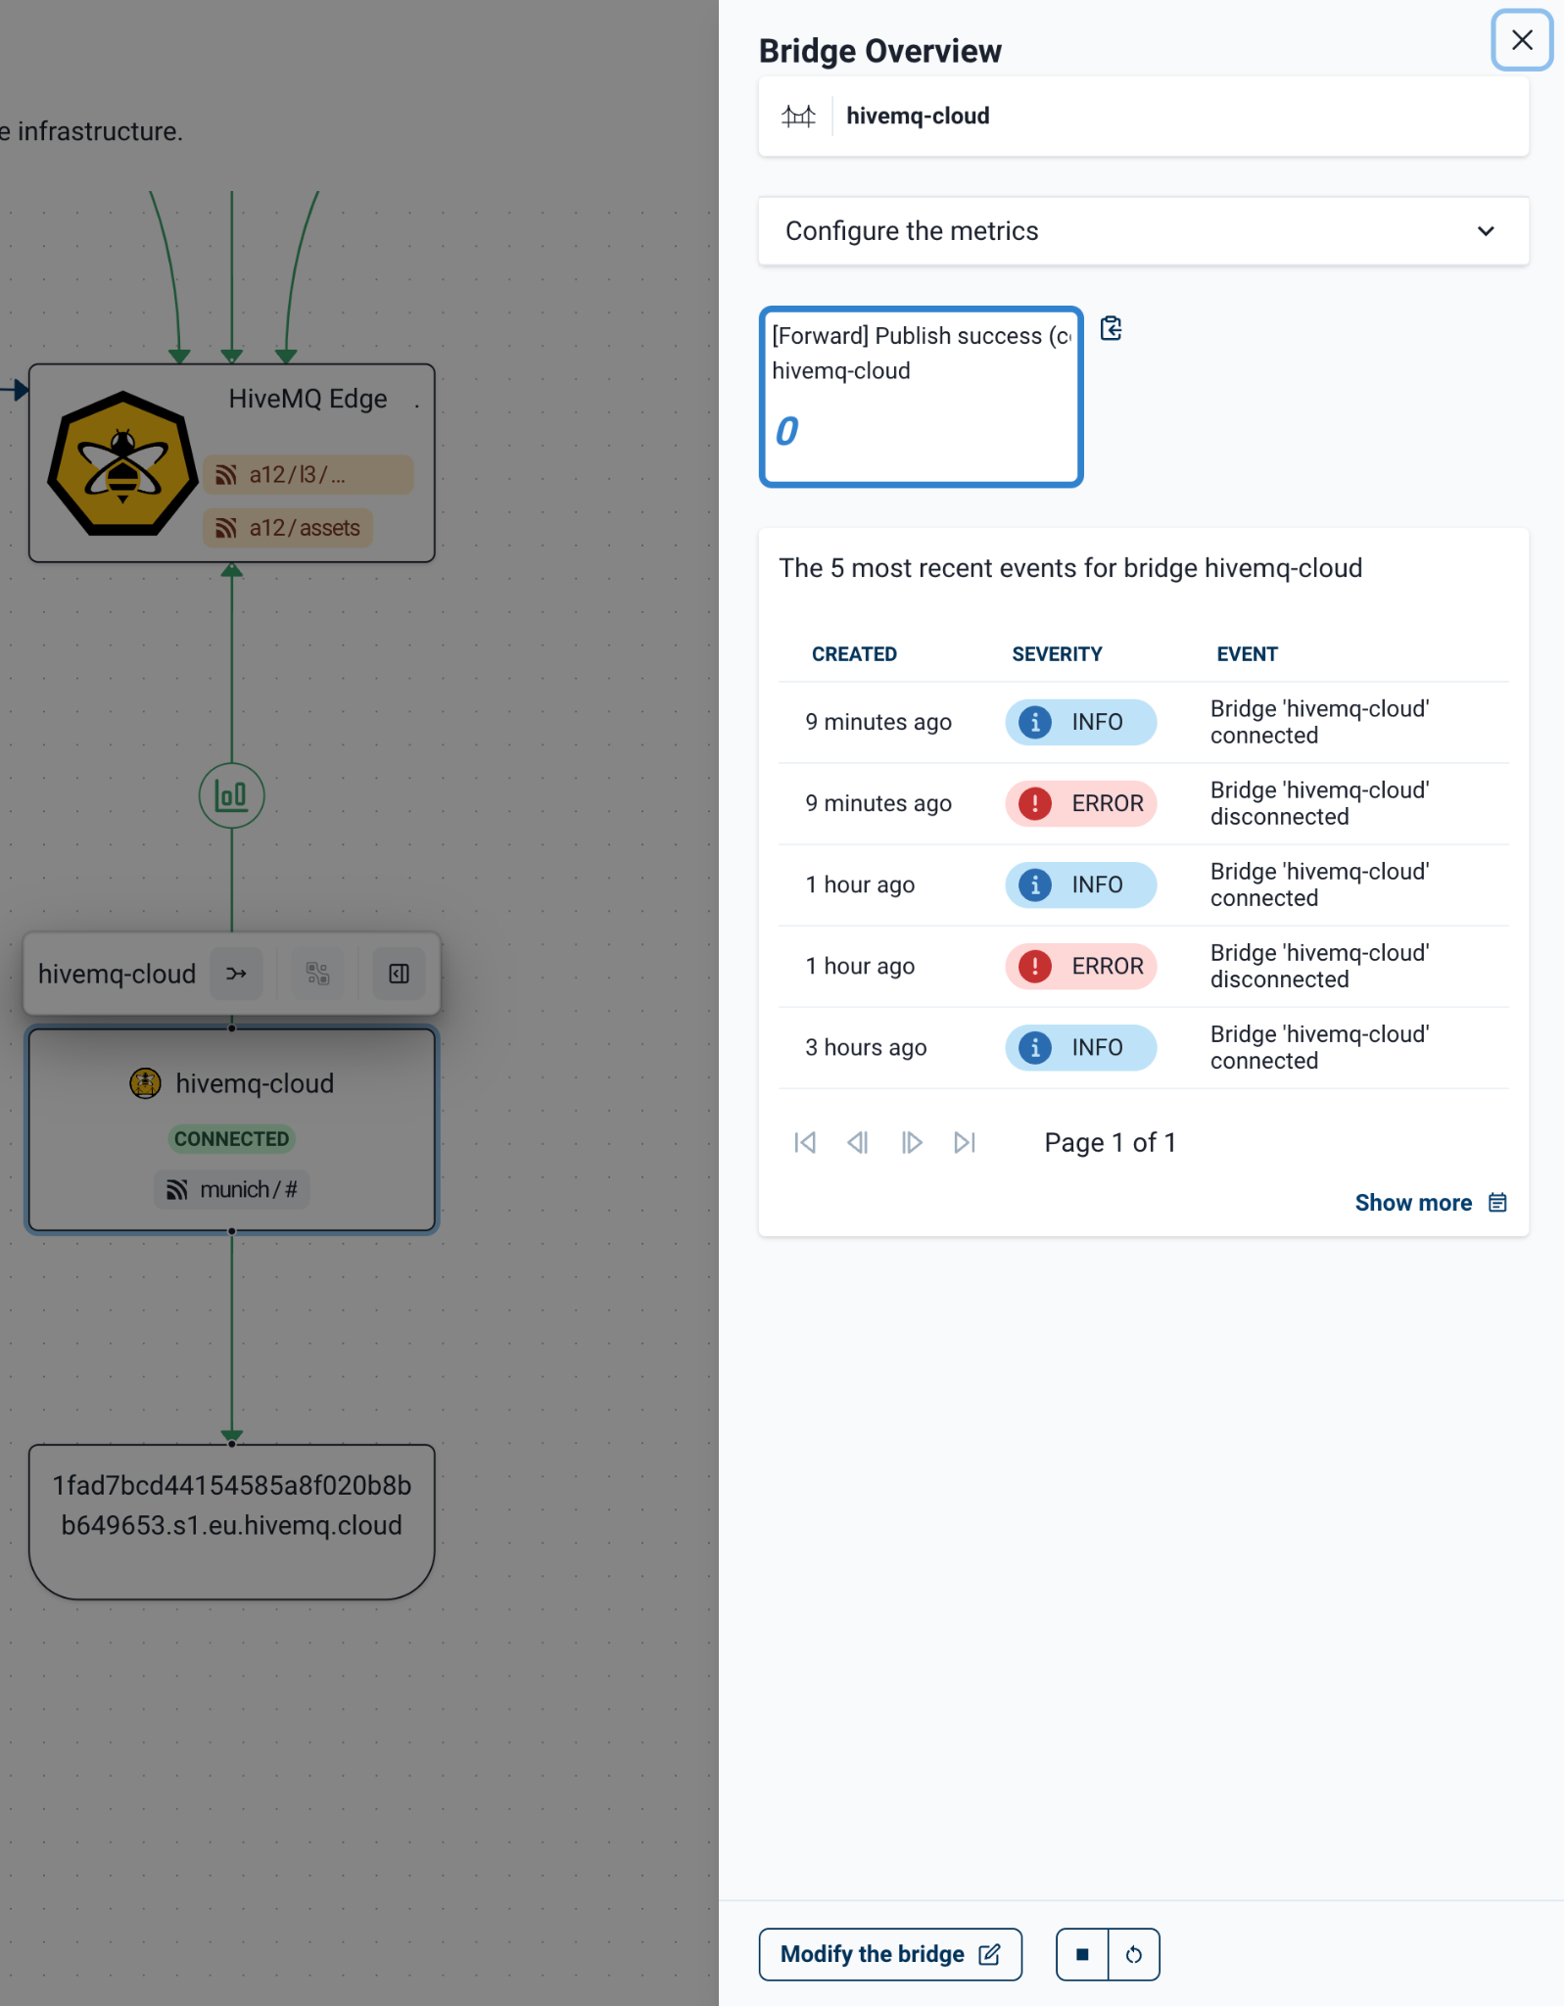This screenshot has width=1564, height=2006.
Task: Click the ERROR badge in 1 hour ago row
Action: click(x=1080, y=966)
